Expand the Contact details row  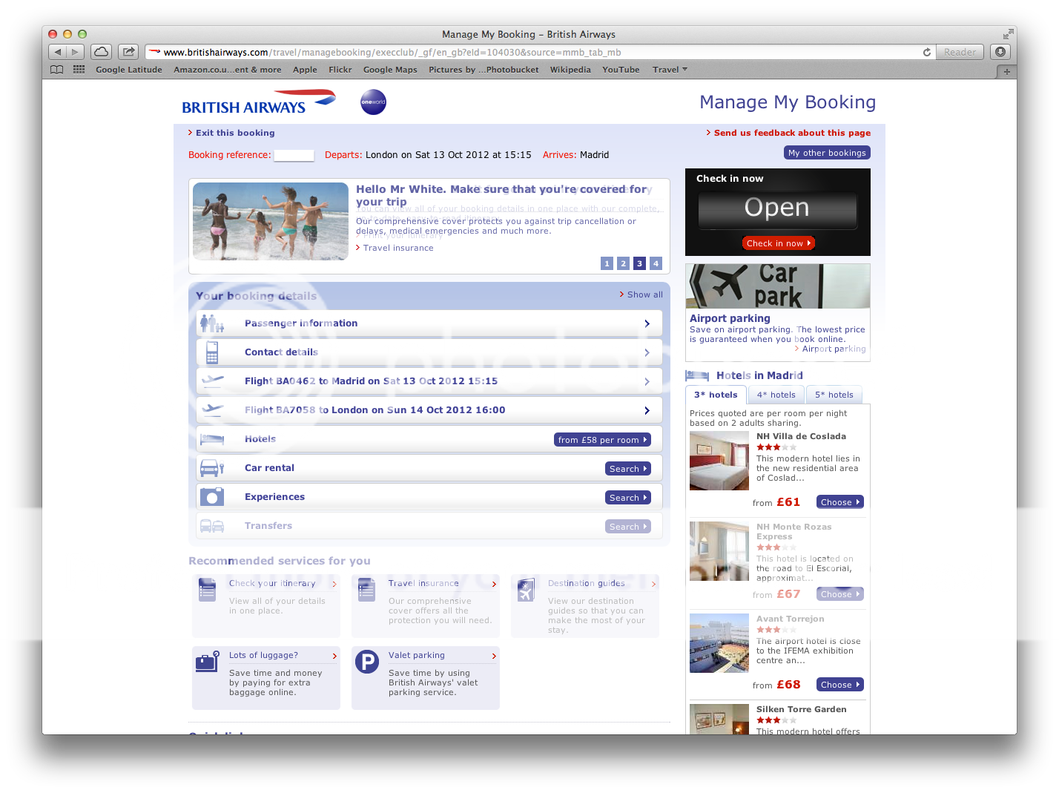pos(429,352)
